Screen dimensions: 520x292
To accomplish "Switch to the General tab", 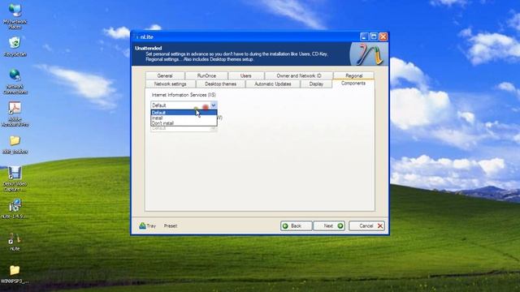I will [165, 75].
